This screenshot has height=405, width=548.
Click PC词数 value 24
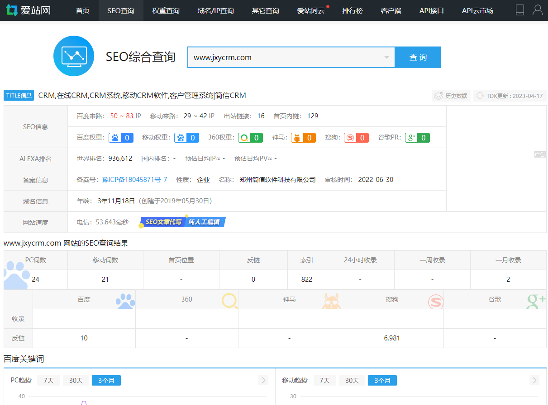coord(36,279)
